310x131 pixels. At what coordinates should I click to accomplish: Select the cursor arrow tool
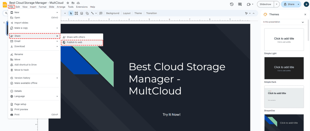[71, 13]
